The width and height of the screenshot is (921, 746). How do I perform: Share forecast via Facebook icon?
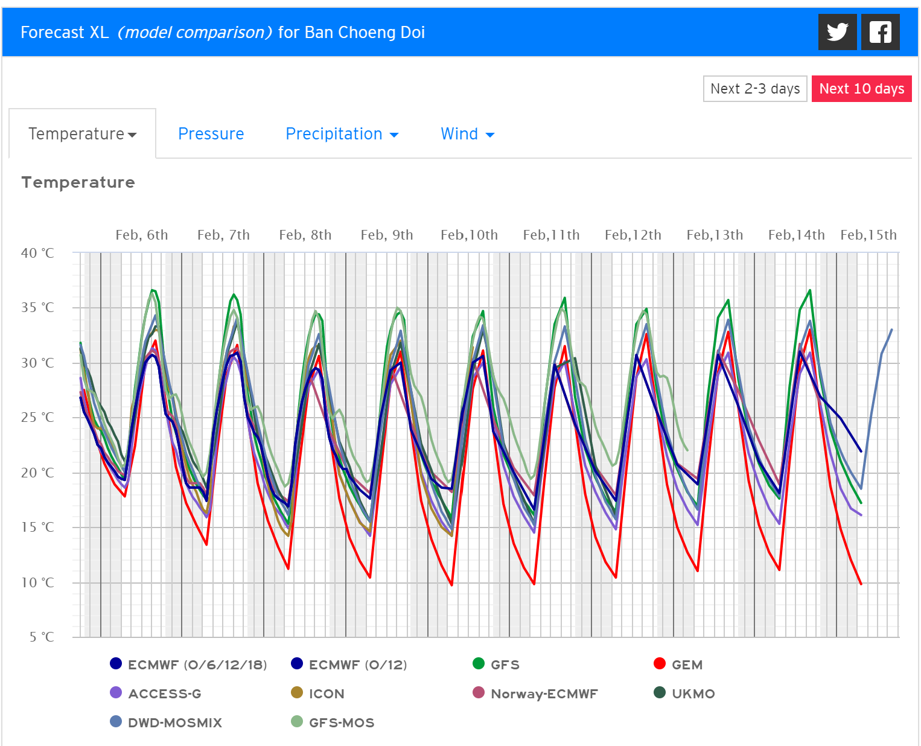[x=881, y=32]
